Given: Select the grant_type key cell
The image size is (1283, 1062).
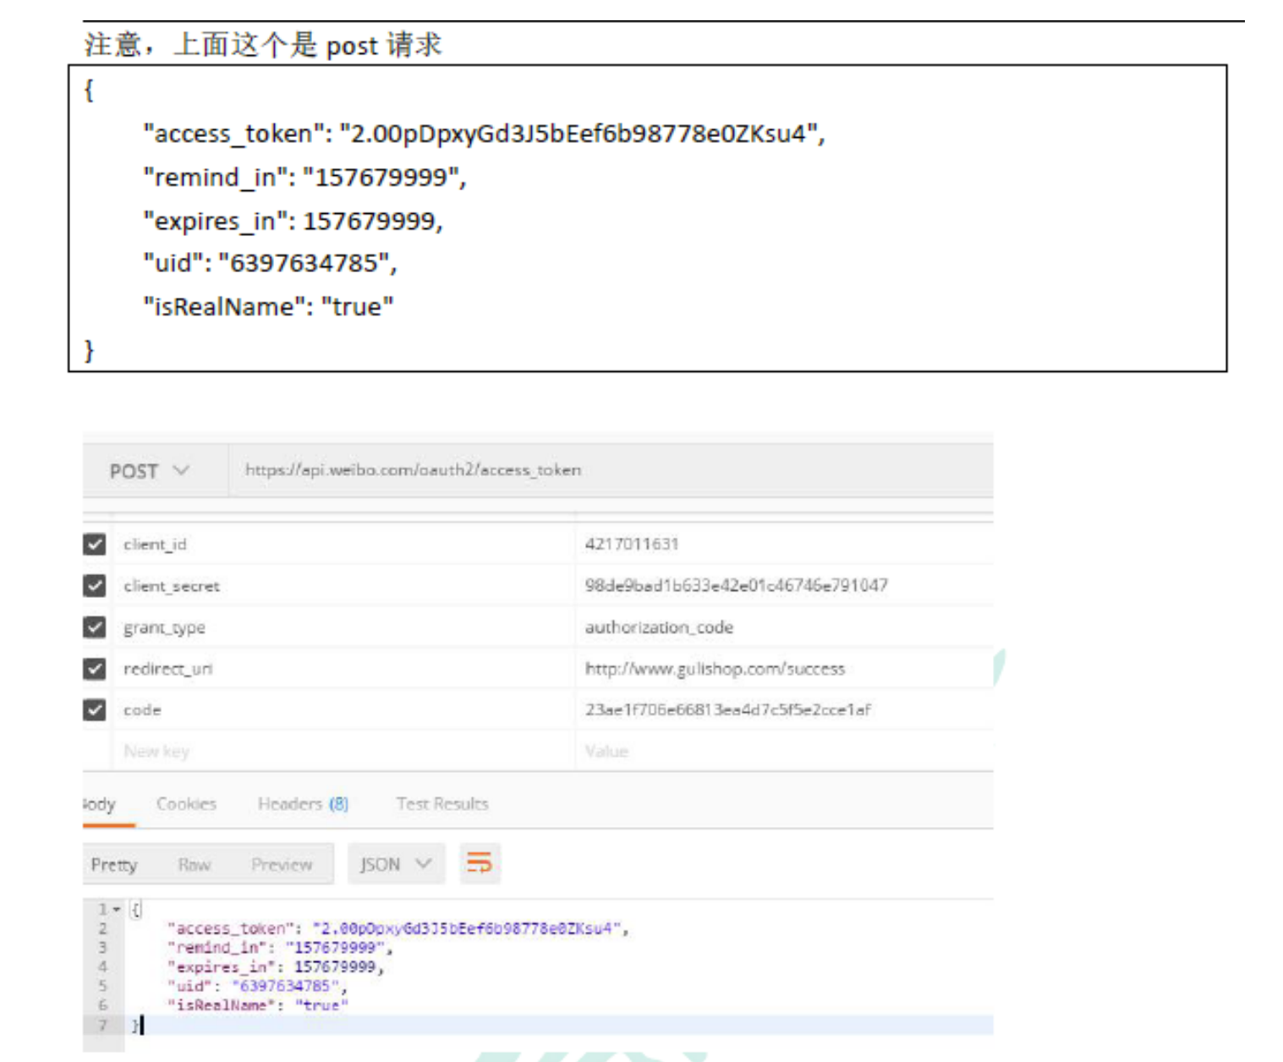Looking at the screenshot, I should [x=343, y=627].
